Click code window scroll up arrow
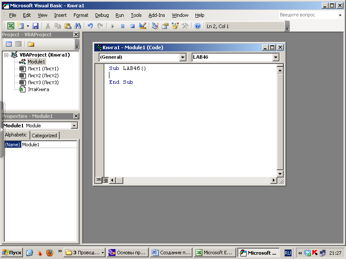 point(280,70)
